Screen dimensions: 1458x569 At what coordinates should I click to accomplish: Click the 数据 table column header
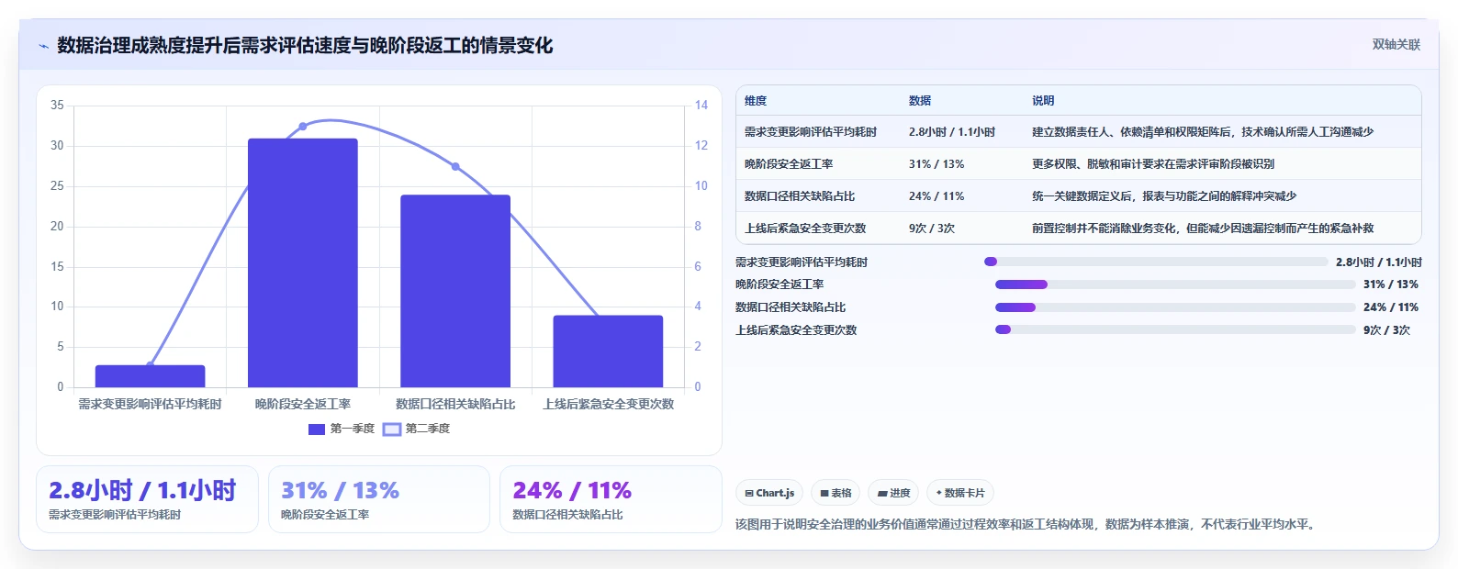[920, 101]
